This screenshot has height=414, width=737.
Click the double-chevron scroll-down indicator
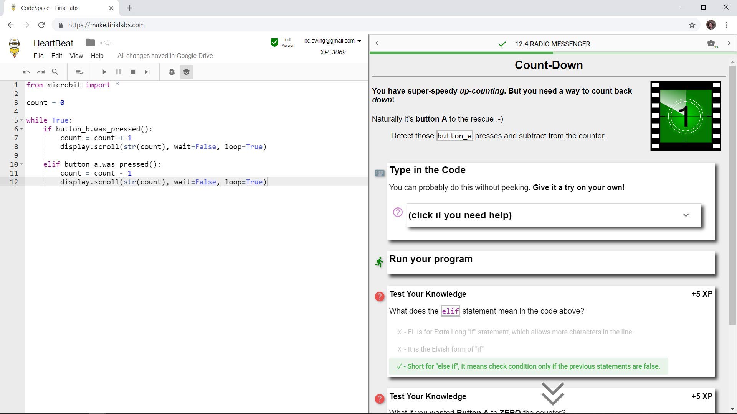553,394
